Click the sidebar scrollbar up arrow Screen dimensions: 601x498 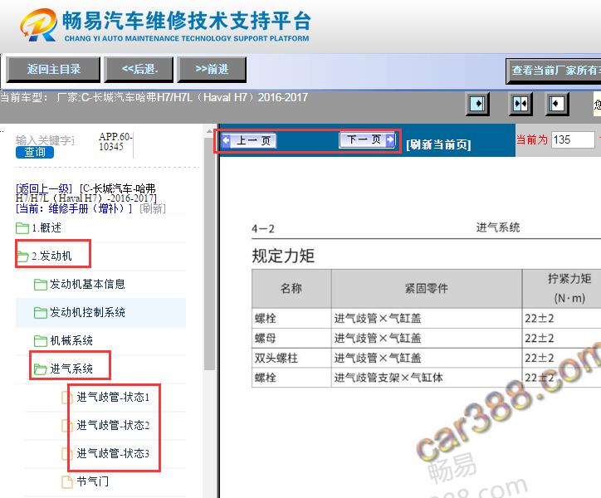pos(209,131)
